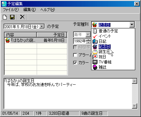Increase the 1992年 year spinner
The height and width of the screenshot is (117, 141).
click(88, 40)
